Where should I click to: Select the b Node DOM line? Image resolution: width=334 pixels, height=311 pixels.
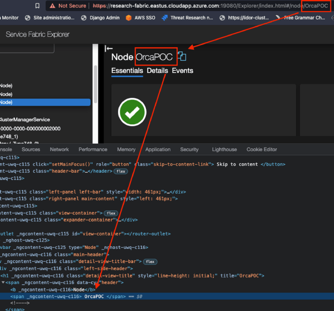tap(53, 289)
